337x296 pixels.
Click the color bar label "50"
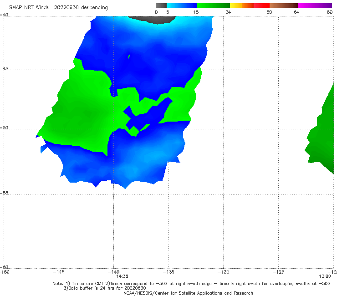269,12
